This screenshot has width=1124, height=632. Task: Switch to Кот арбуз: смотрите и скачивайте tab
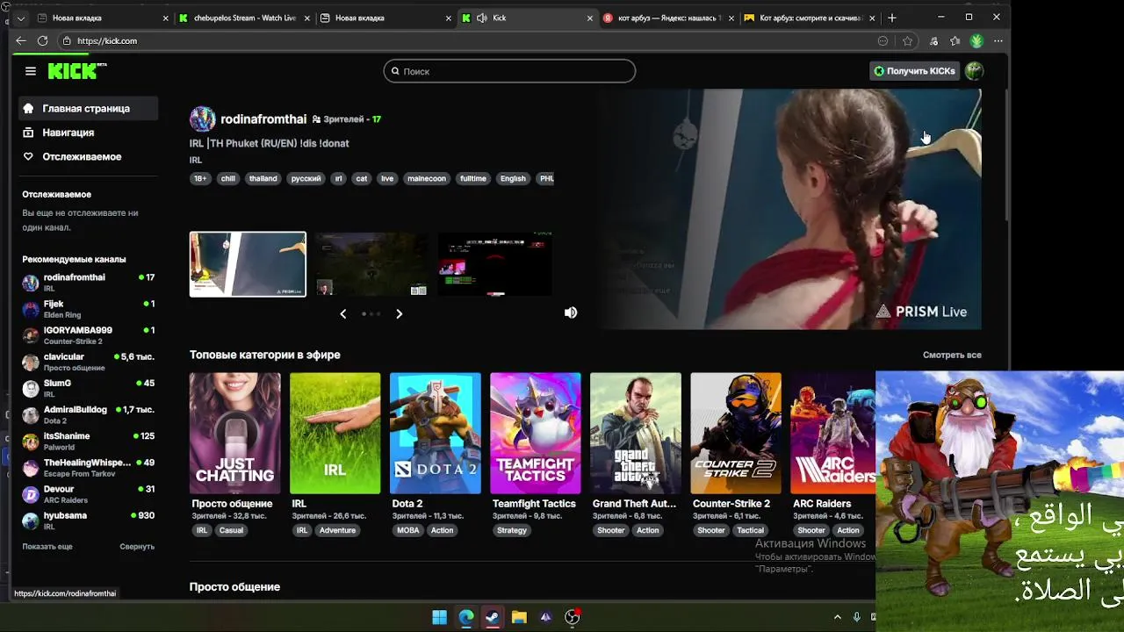(x=809, y=18)
